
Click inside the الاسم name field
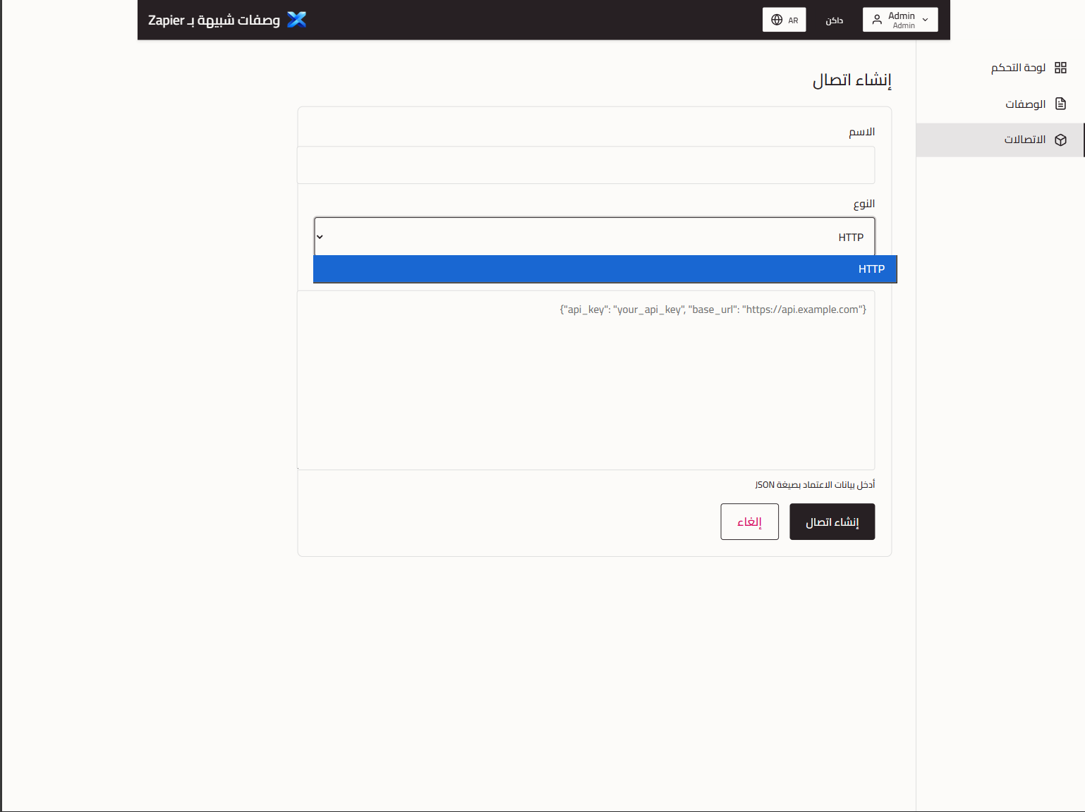tap(586, 164)
